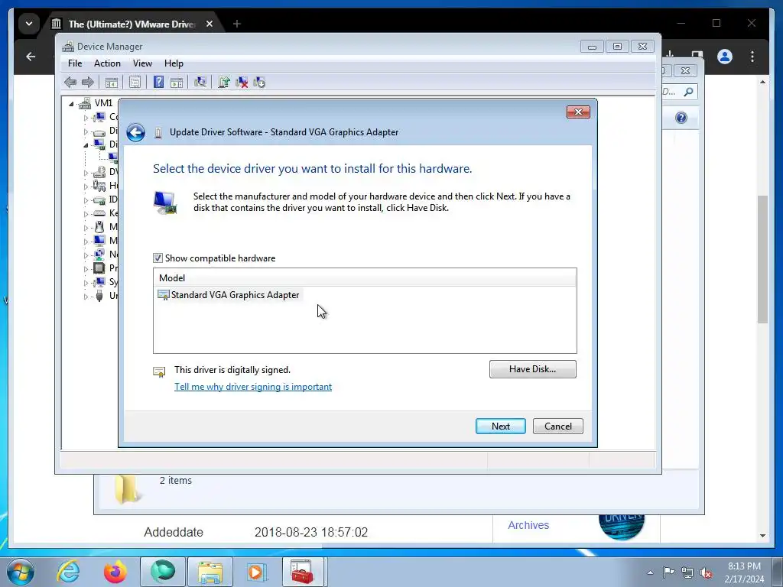Click the Uninstall device icon with red X

tap(242, 83)
